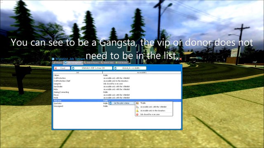Click the Full Access tab checkmark icon
Screen dimensions: 264x148
point(116,62)
